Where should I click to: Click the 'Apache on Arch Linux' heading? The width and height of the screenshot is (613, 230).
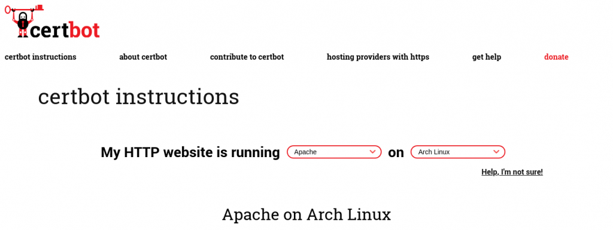pyautogui.click(x=306, y=214)
